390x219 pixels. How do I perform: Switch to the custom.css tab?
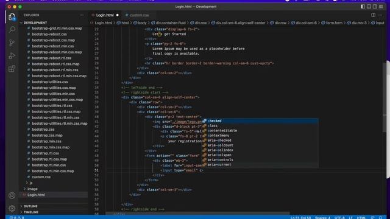[x=139, y=15]
